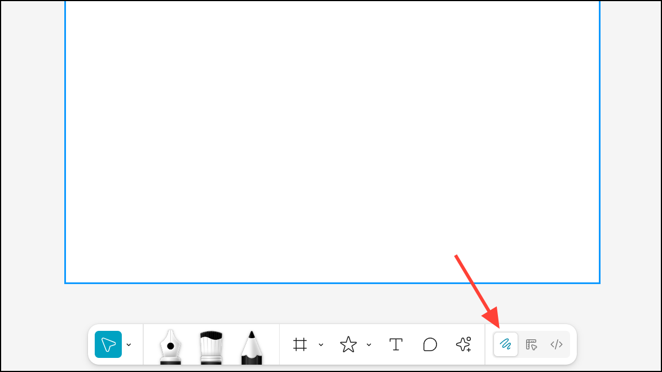Image resolution: width=662 pixels, height=372 pixels.
Task: Open the Frame tool dropdown chevron
Action: point(321,345)
